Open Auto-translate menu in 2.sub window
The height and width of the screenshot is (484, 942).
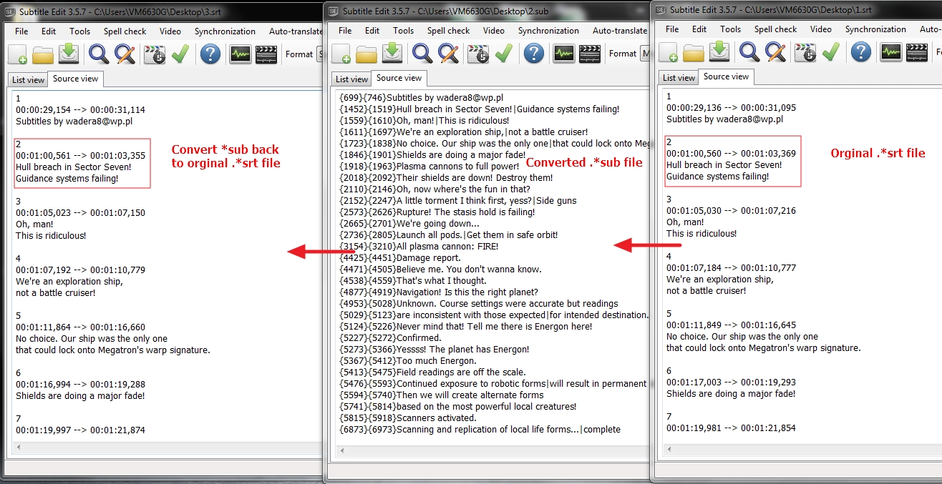coord(620,31)
